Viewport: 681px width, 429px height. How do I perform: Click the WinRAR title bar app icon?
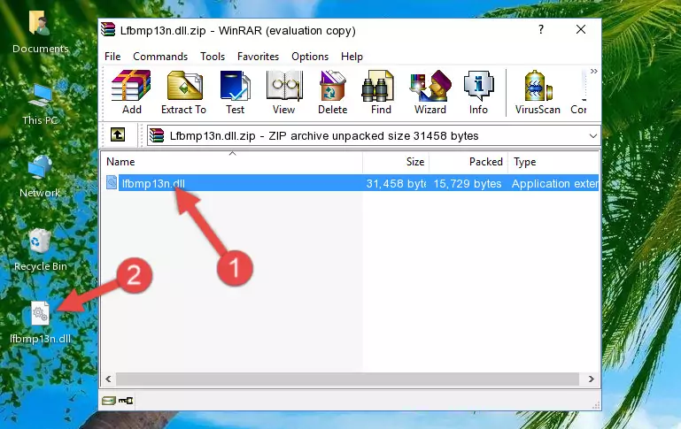click(x=108, y=30)
